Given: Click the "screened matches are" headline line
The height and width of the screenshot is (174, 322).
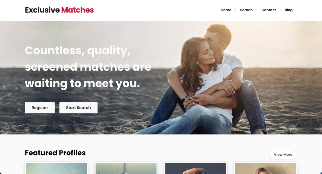Looking at the screenshot, I should tap(88, 67).
